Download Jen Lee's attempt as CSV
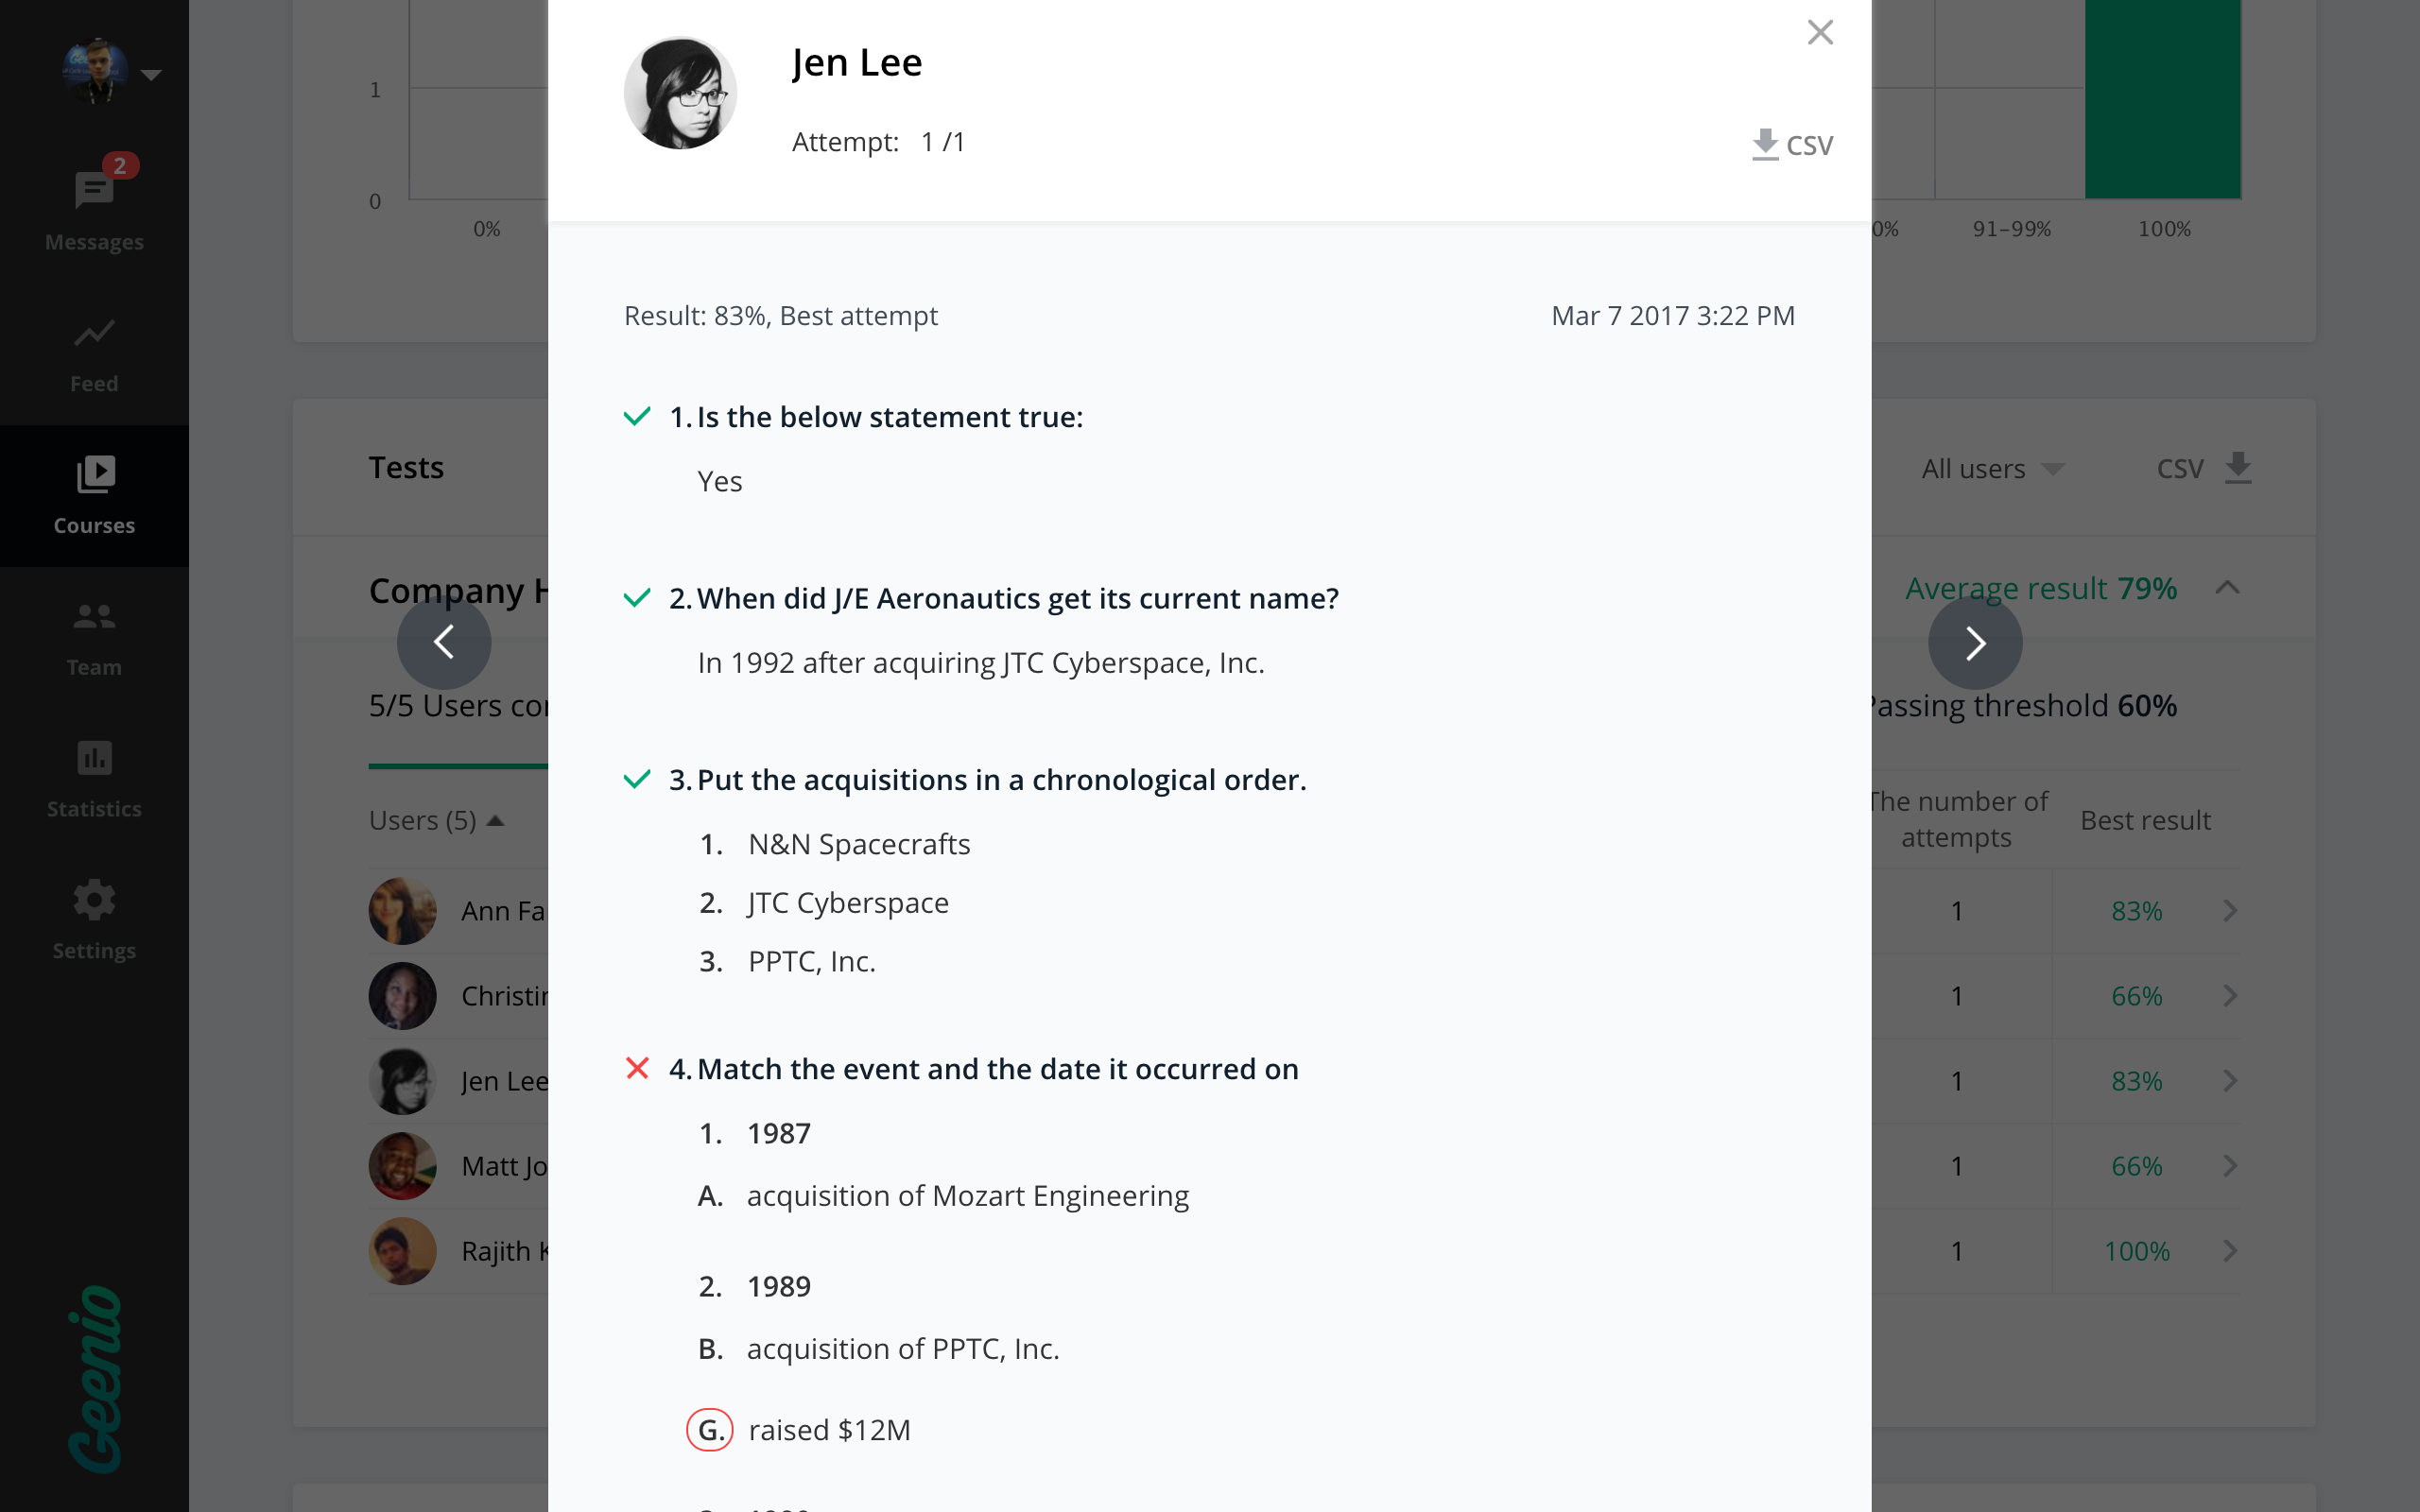This screenshot has height=1512, width=2420. (x=1792, y=145)
